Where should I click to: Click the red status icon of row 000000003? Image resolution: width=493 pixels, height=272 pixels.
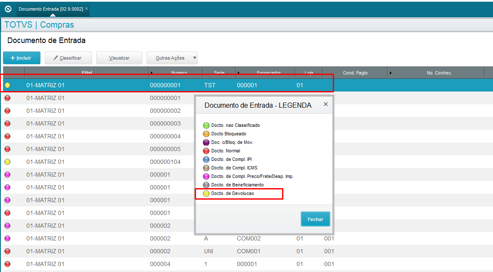8,123
